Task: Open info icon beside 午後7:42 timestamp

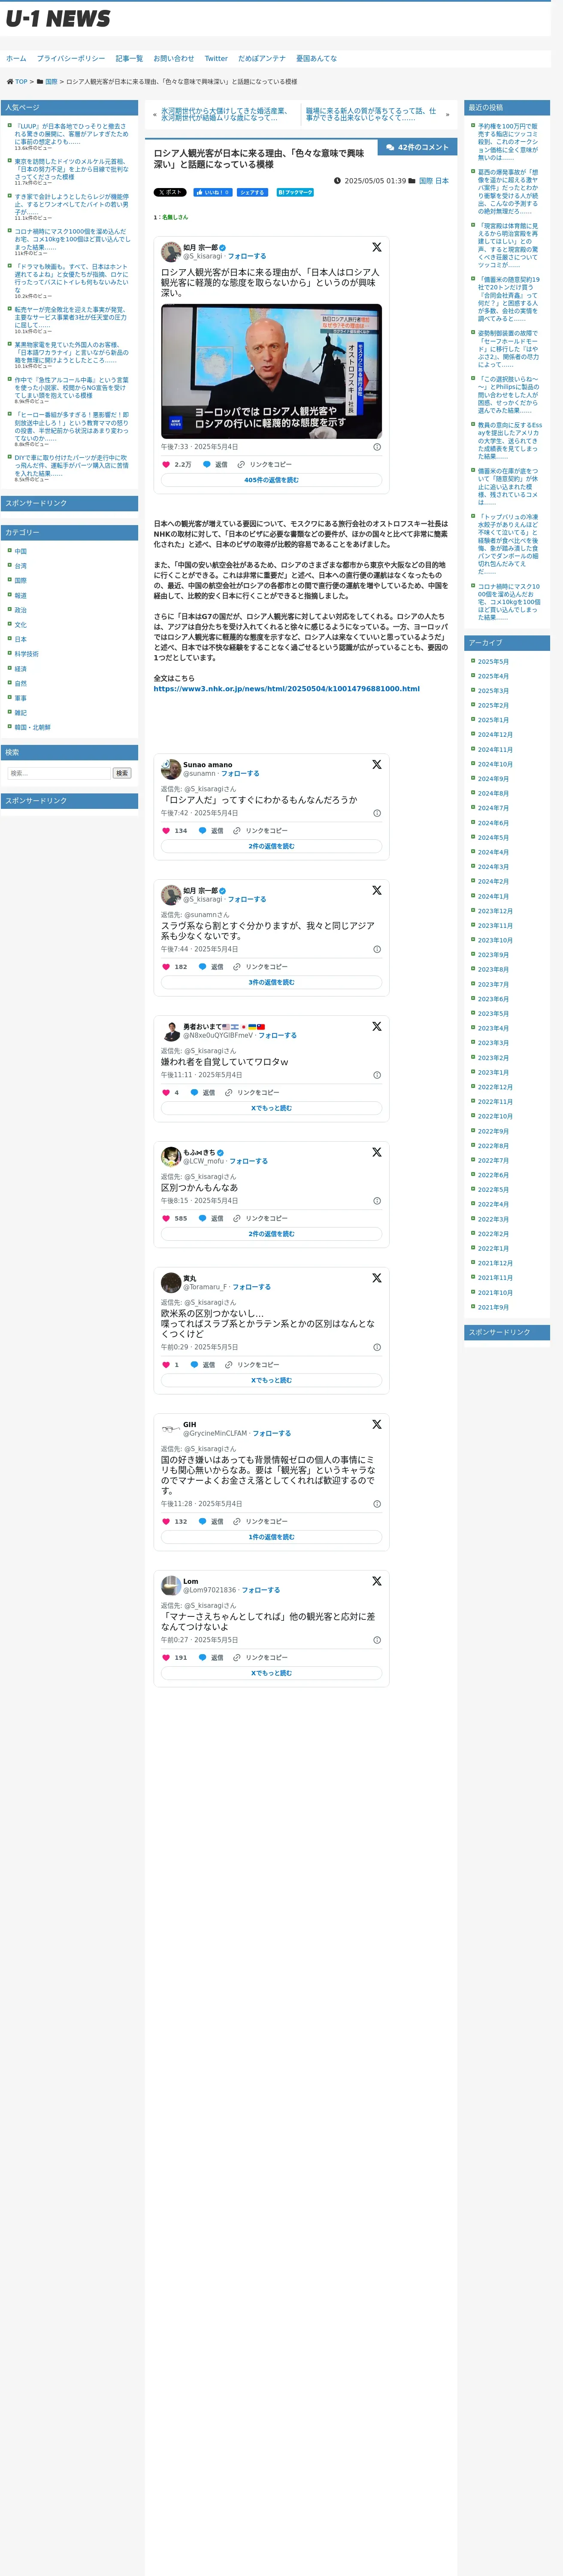Action: (377, 813)
